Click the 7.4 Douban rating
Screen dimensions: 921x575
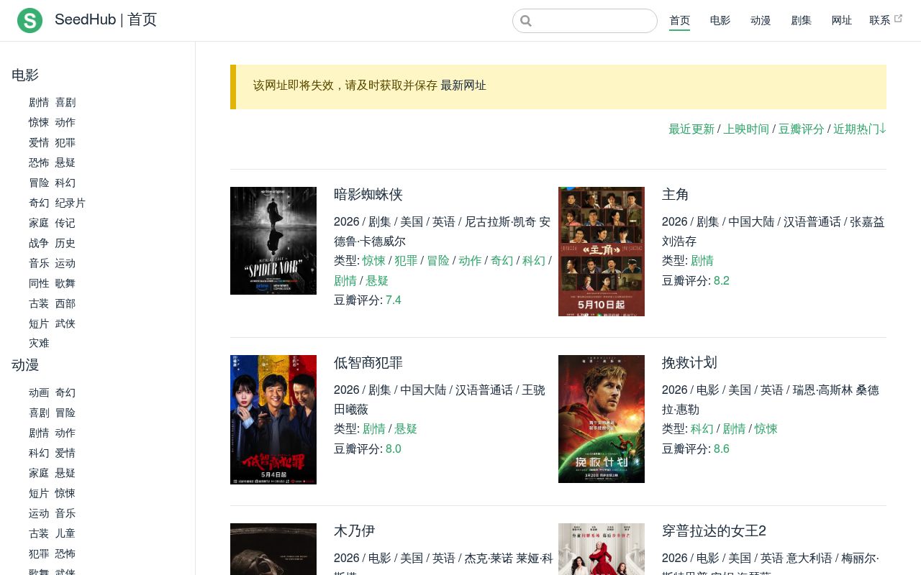[x=394, y=300]
